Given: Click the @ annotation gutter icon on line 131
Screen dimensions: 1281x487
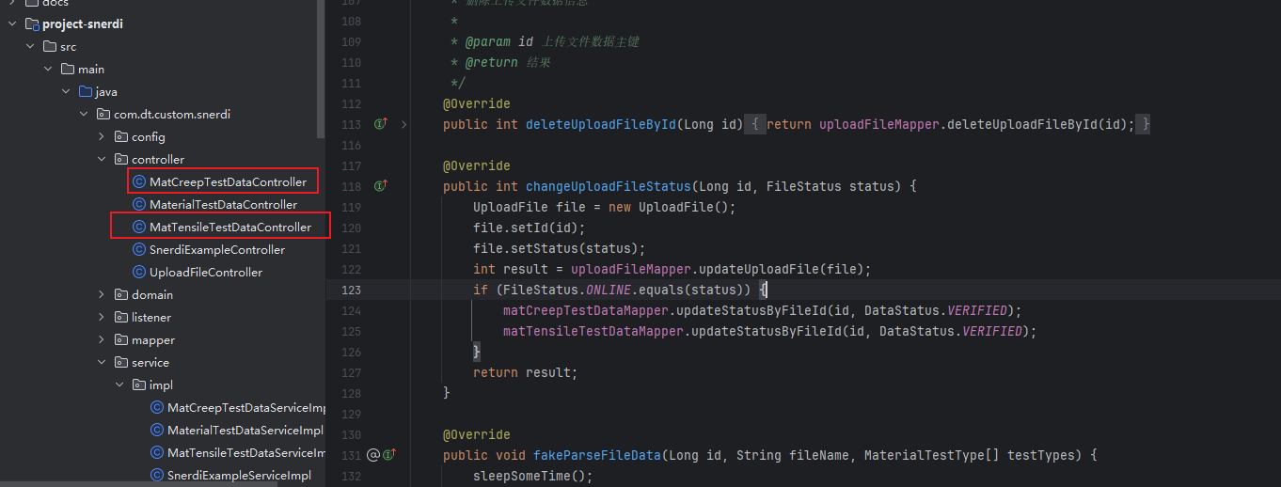Looking at the screenshot, I should click(373, 455).
